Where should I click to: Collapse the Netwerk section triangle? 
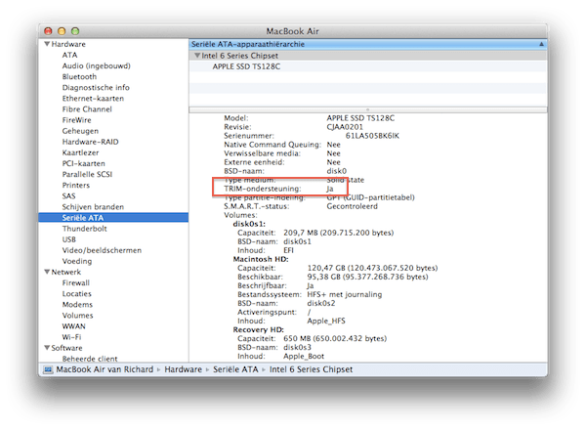[47, 272]
